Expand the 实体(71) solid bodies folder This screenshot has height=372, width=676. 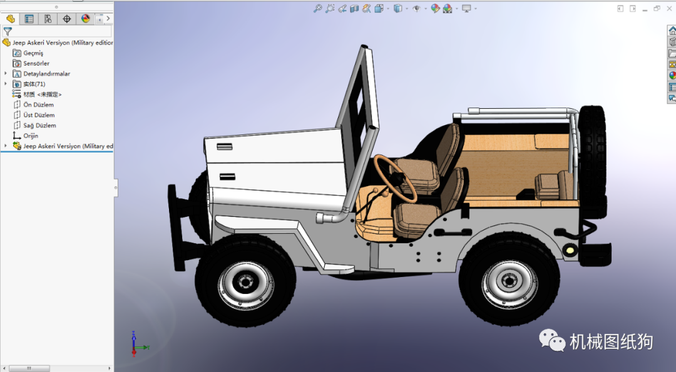[x=6, y=84]
